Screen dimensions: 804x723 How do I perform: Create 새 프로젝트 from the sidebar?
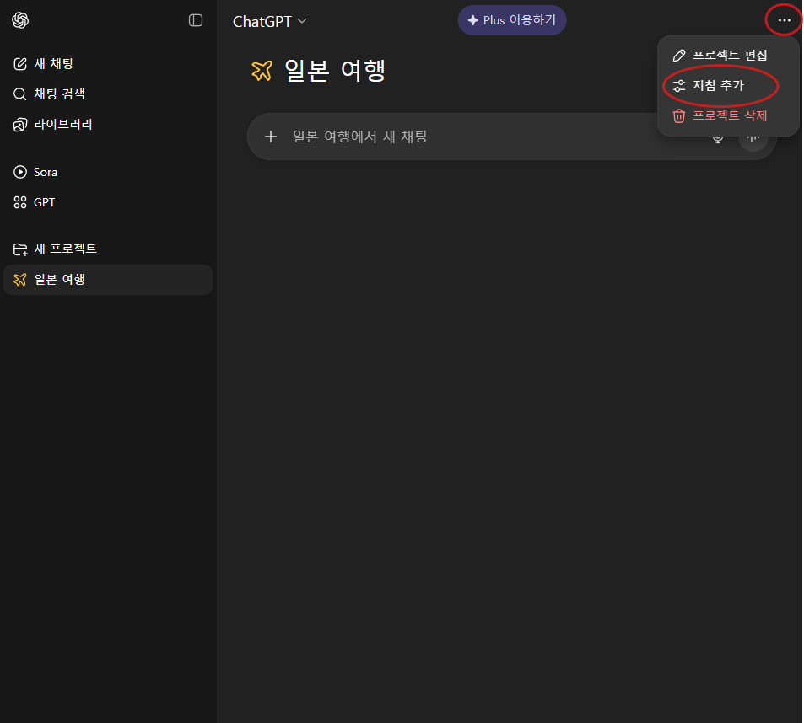(65, 249)
